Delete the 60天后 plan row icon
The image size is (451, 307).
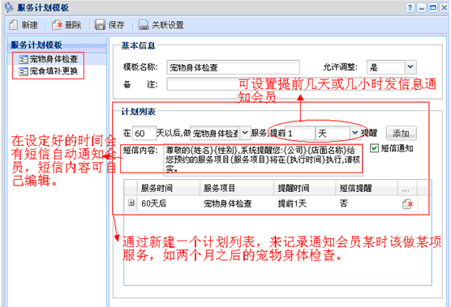pos(407,204)
